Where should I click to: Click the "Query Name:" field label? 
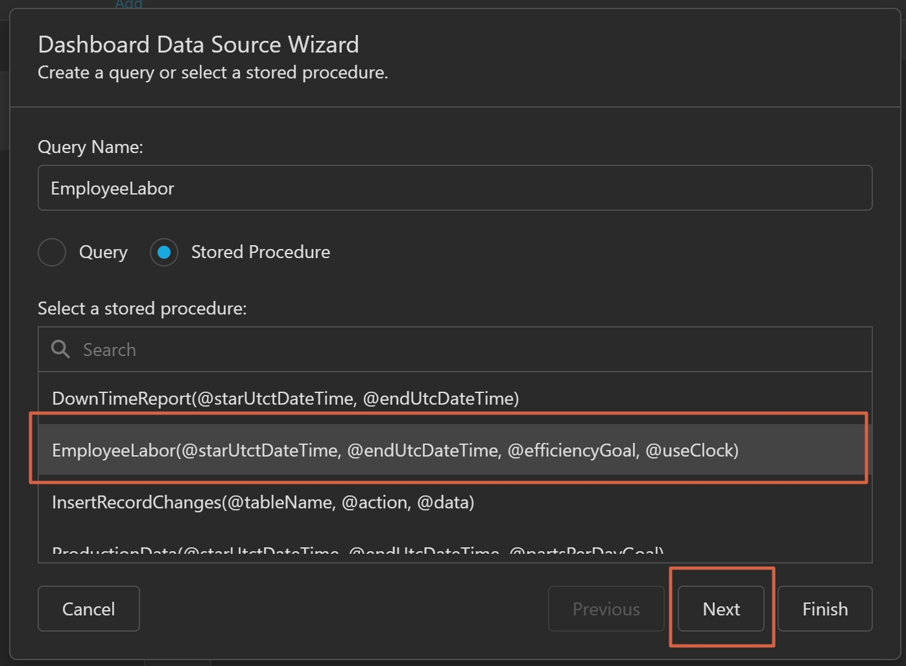click(90, 147)
